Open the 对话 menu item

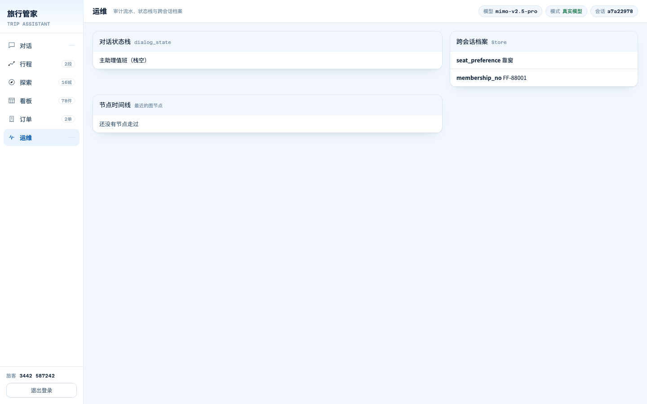[x=41, y=45]
